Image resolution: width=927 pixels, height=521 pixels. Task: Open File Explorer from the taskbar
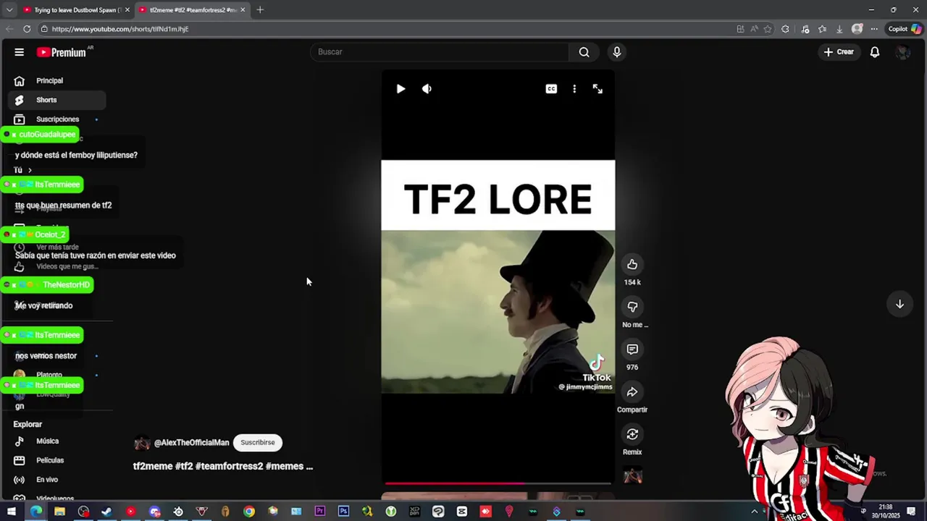coord(59,512)
